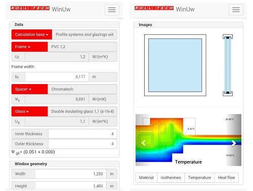Screen dimensions: 253x191
Task: Open the Spacer dropdown
Action: [x=29, y=89]
